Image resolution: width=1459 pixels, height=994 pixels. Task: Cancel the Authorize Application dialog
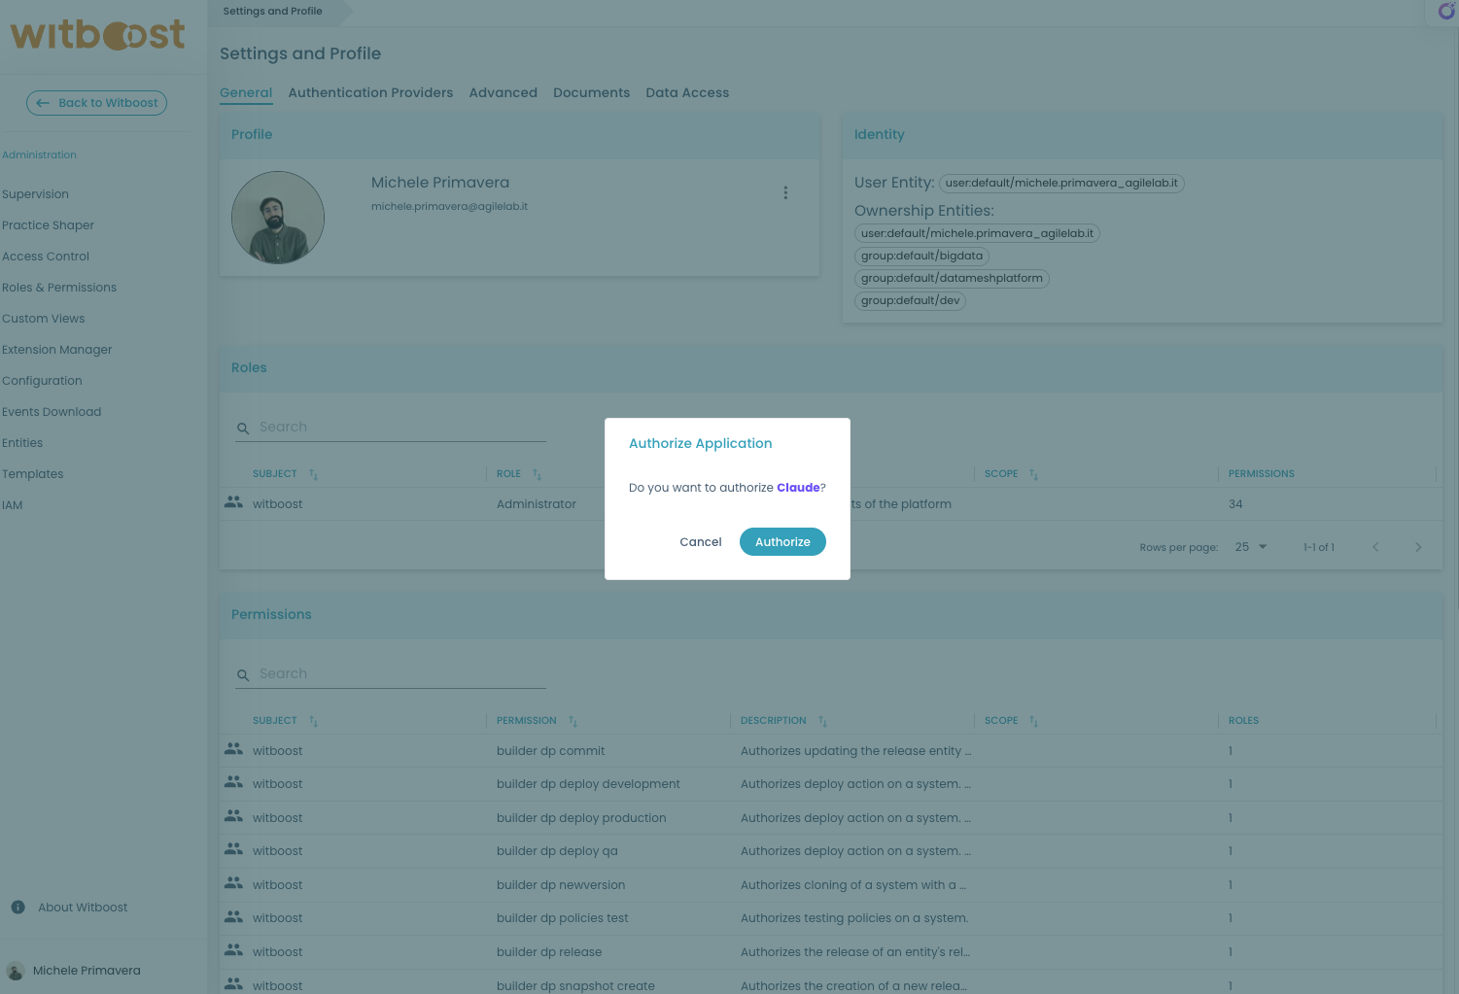coord(700,541)
